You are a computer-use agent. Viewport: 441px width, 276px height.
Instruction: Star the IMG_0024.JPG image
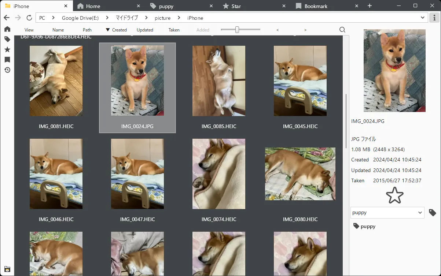394,195
